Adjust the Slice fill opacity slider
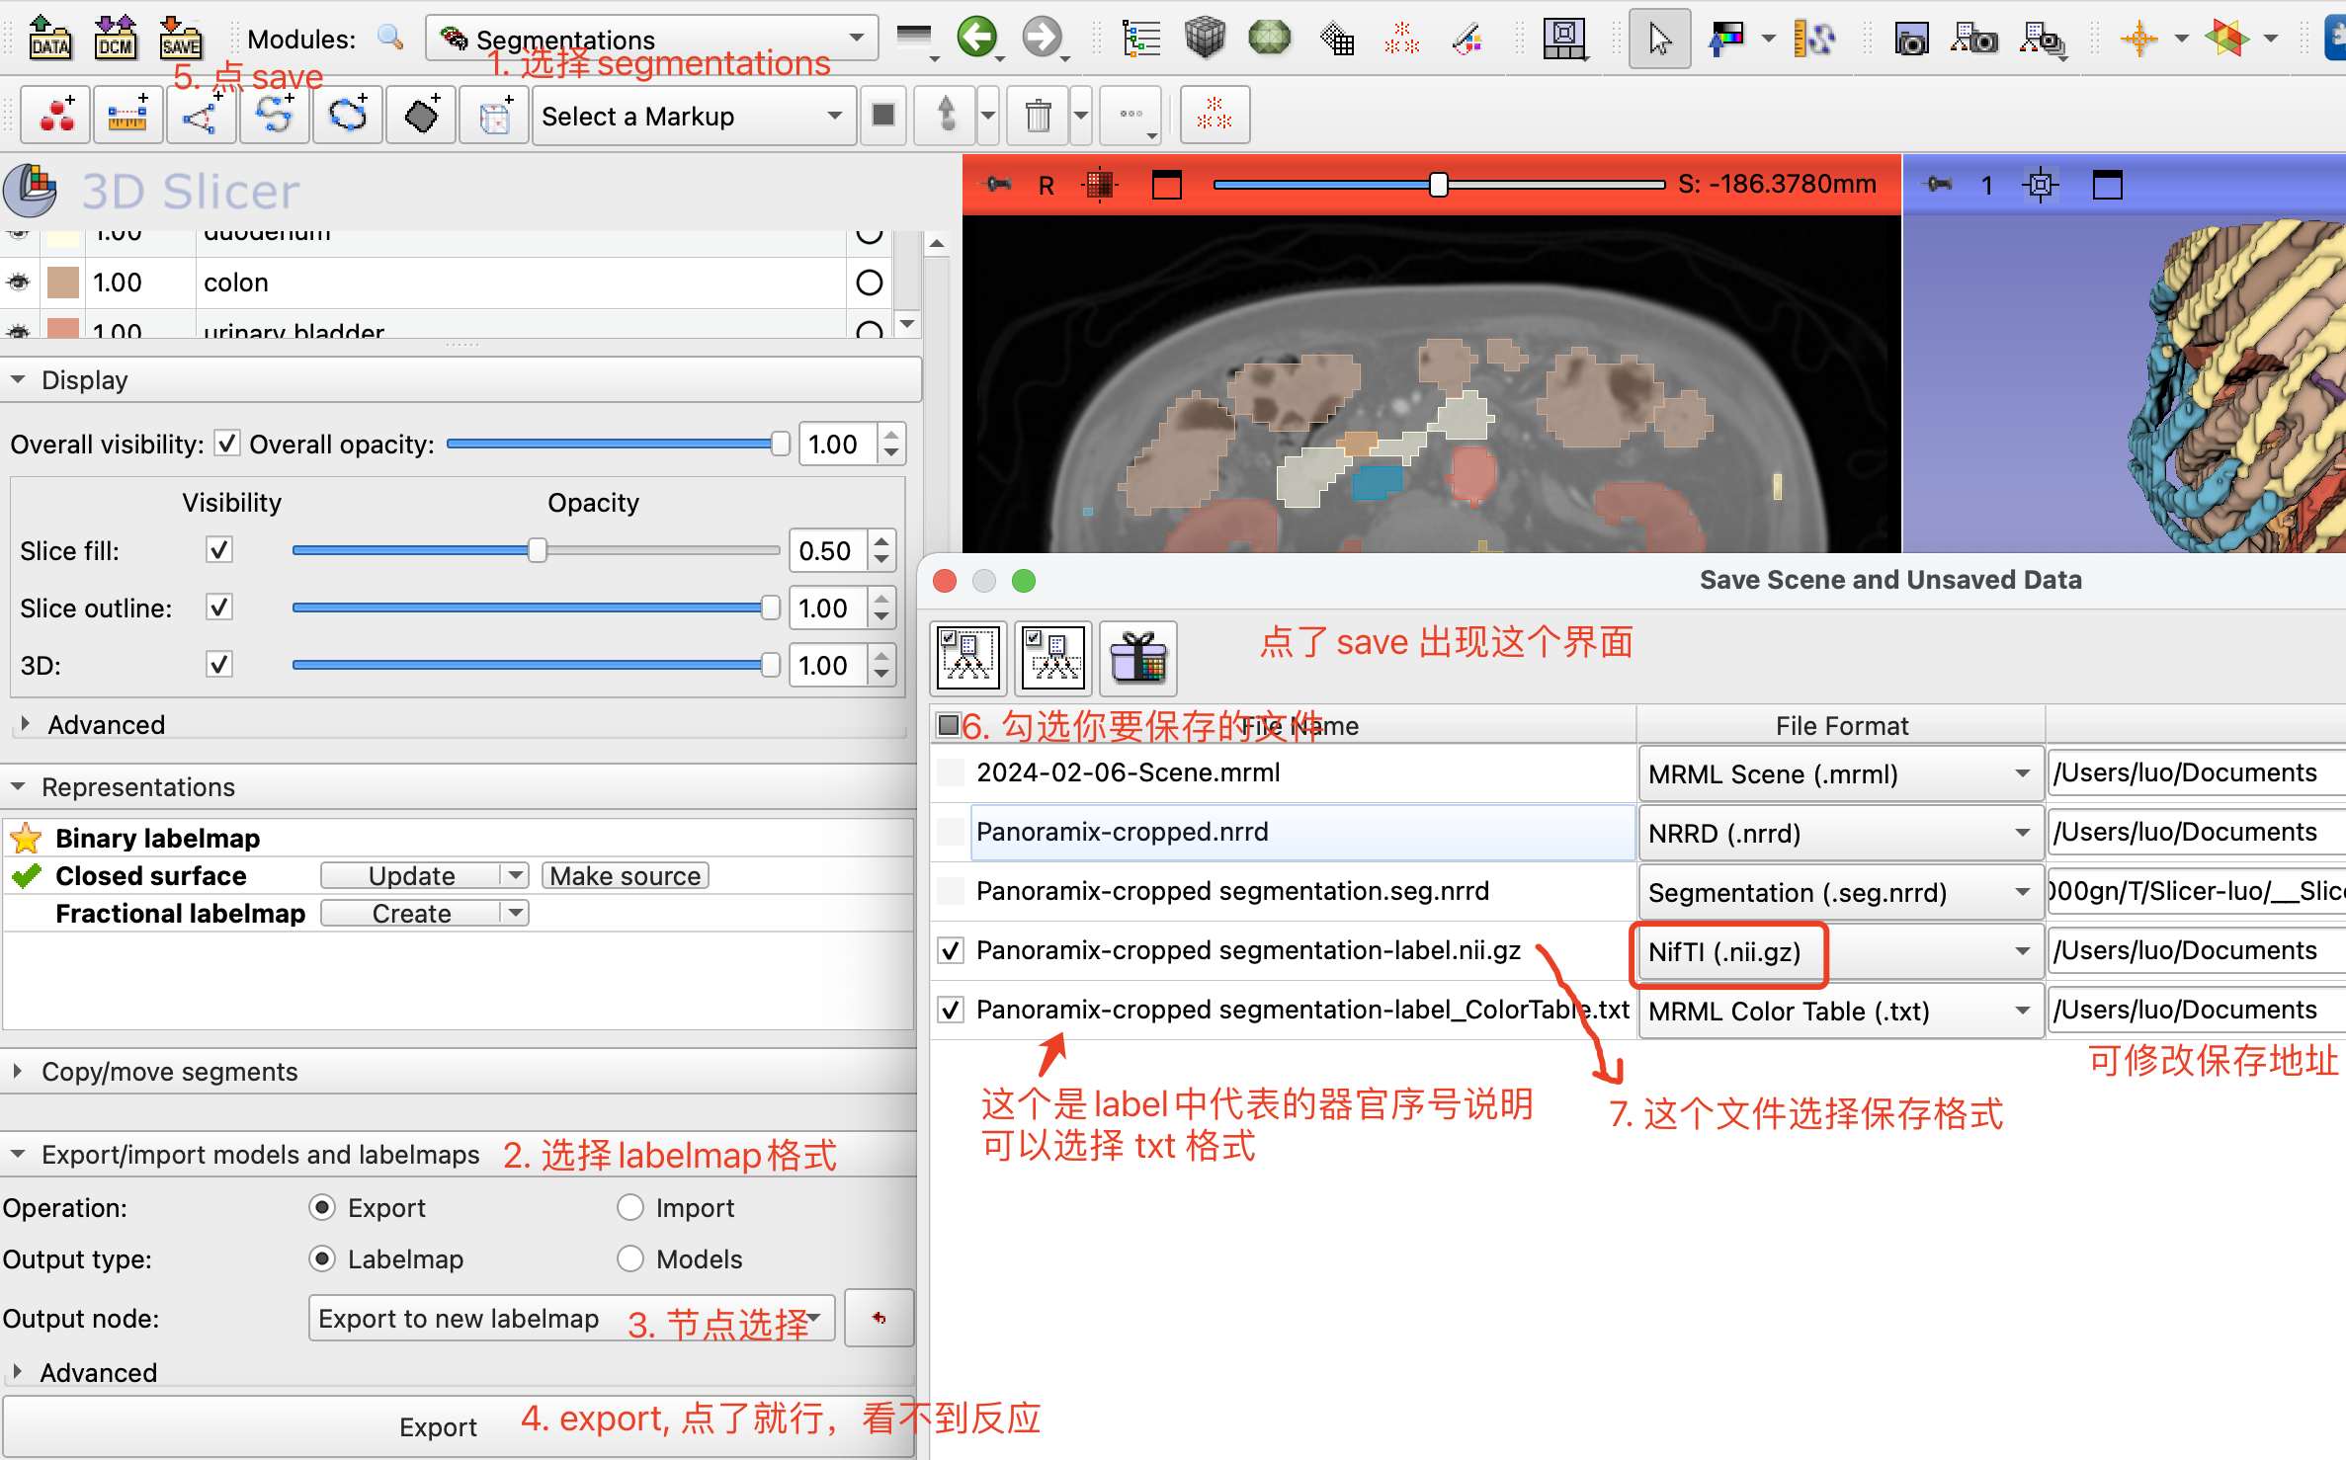Image resolution: width=2346 pixels, height=1460 pixels. 537,550
